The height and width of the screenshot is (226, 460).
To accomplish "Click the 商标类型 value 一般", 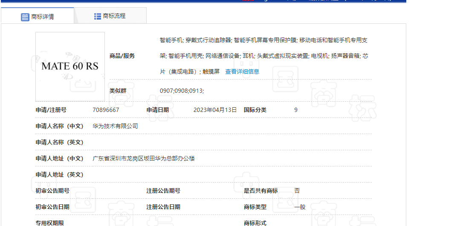I will [300, 207].
